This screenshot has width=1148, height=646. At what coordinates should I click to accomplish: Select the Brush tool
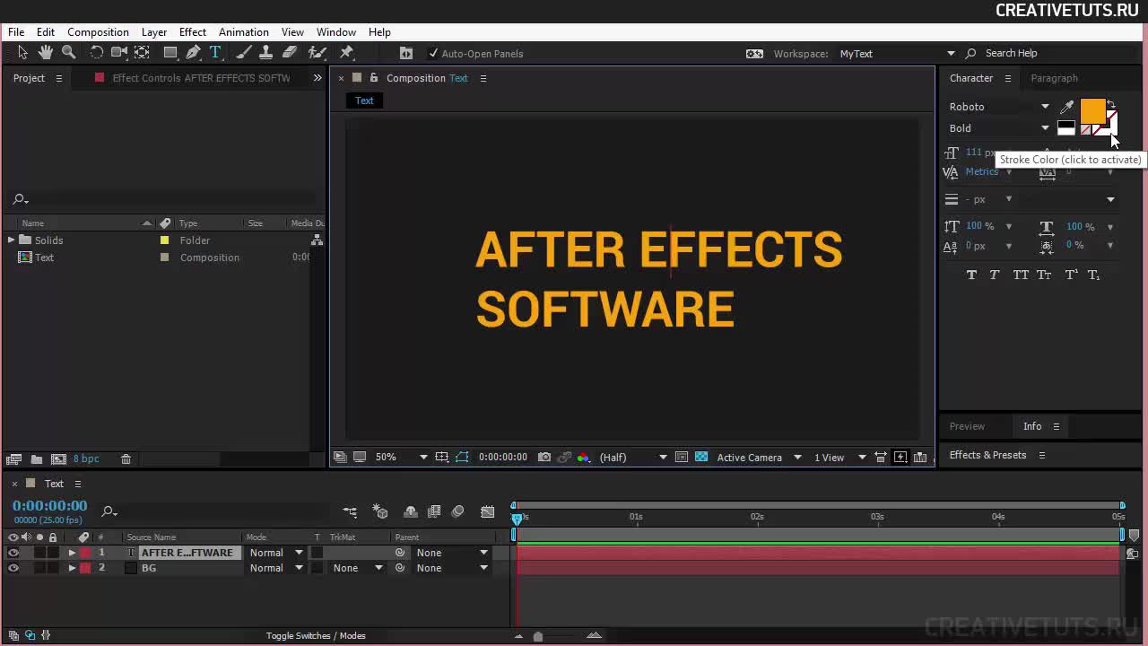pos(244,53)
